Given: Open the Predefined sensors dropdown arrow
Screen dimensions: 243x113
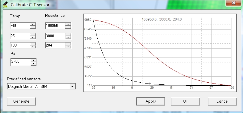Looking at the screenshot, I should tap(72, 86).
